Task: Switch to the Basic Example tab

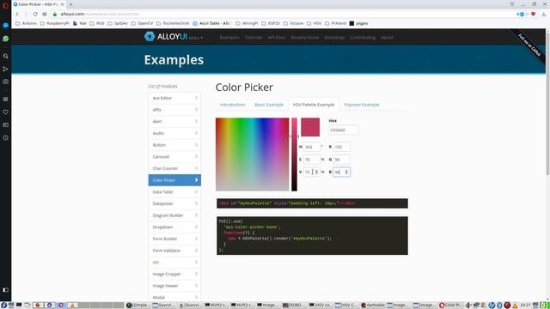Action: click(269, 105)
